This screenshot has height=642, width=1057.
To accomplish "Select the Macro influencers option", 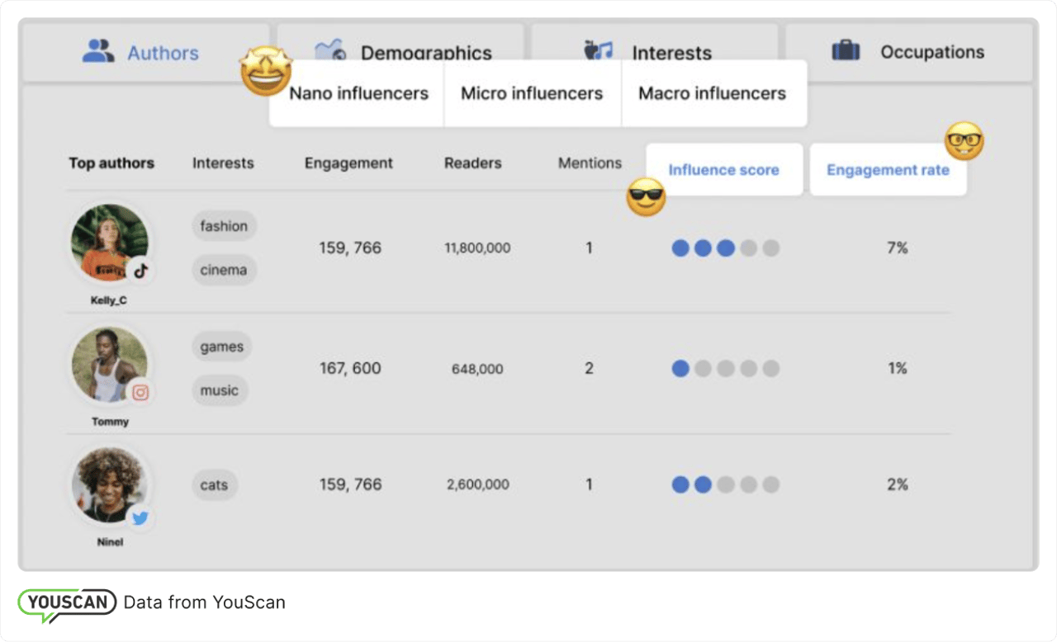I will click(712, 93).
